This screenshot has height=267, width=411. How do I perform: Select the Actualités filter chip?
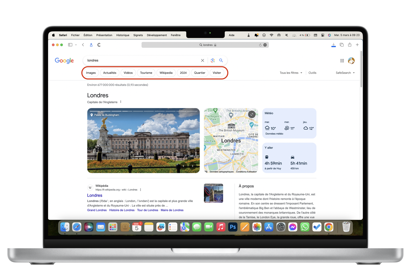[x=109, y=73]
